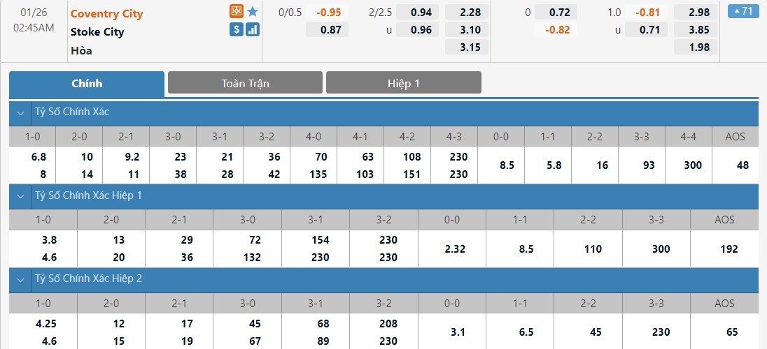Choose first-half 0-0 odds of 2.32
Viewport: 767px width, 349px height.
click(x=452, y=248)
